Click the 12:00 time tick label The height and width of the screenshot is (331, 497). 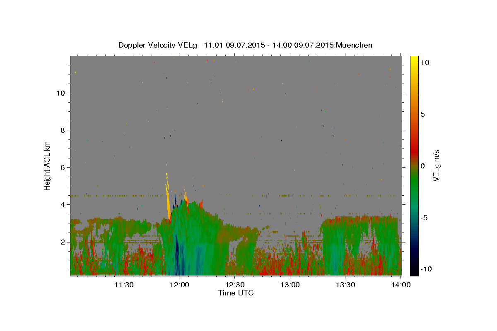click(179, 285)
